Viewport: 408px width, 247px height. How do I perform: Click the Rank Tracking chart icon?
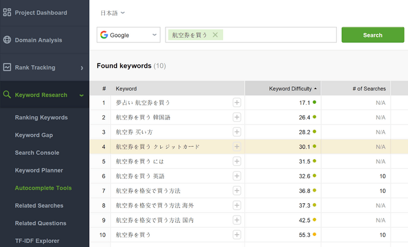(7, 67)
